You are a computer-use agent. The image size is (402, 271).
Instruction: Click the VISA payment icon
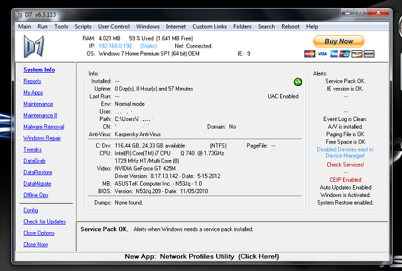322,54
